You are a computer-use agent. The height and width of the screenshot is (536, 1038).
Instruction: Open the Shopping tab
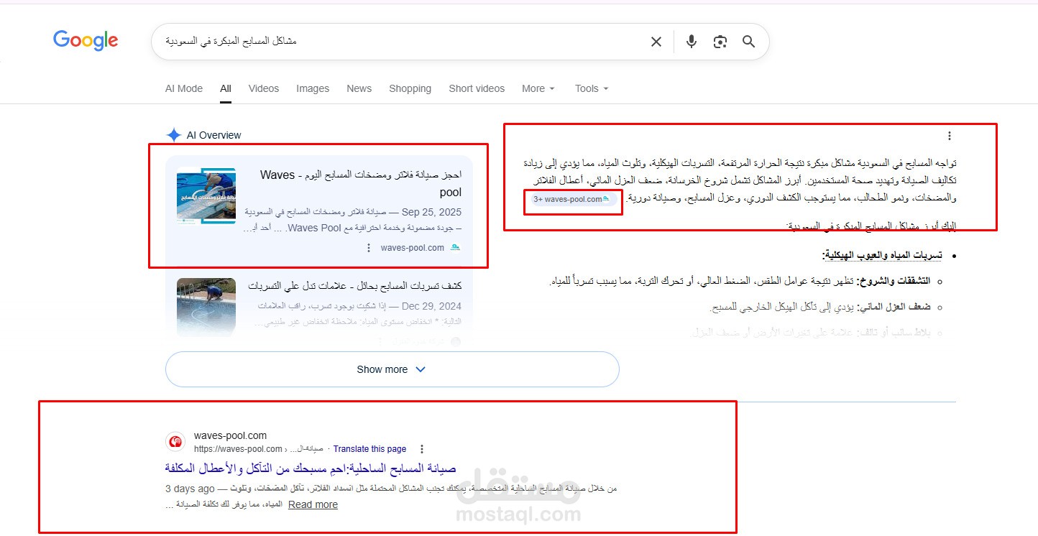[x=410, y=88]
